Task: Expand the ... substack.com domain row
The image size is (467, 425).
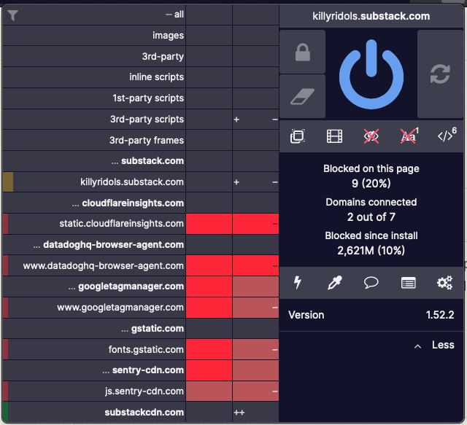Action: pyautogui.click(x=94, y=161)
